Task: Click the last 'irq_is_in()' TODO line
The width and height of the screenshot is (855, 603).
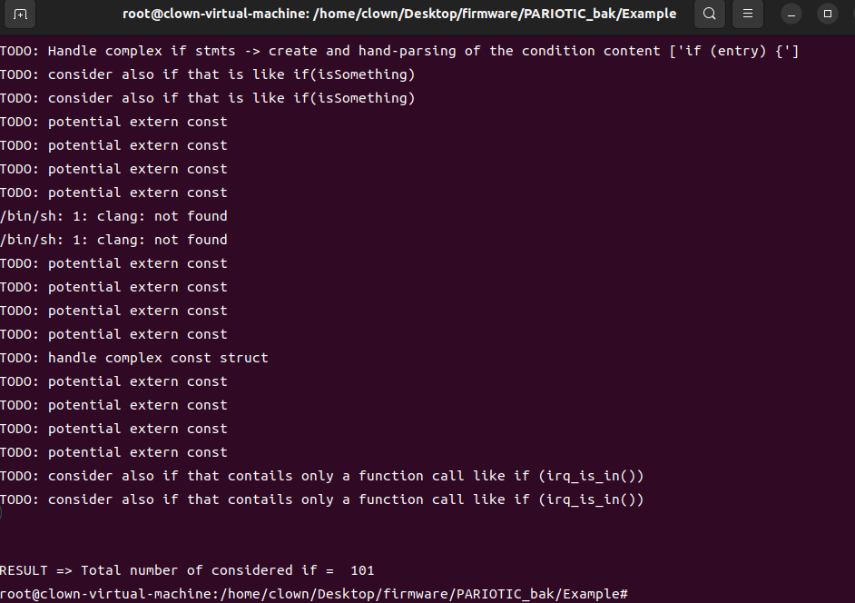Action: (x=321, y=499)
